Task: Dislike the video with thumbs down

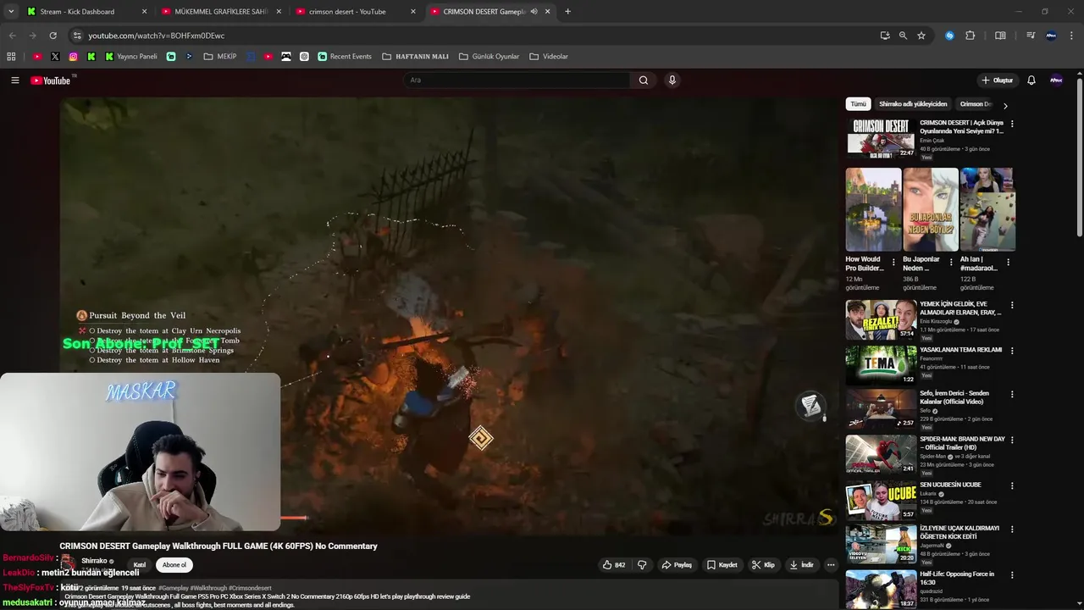Action: 642,565
